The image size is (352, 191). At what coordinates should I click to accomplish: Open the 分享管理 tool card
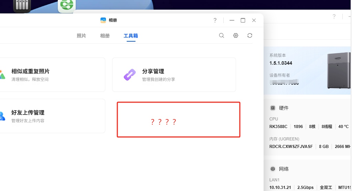click(x=174, y=75)
